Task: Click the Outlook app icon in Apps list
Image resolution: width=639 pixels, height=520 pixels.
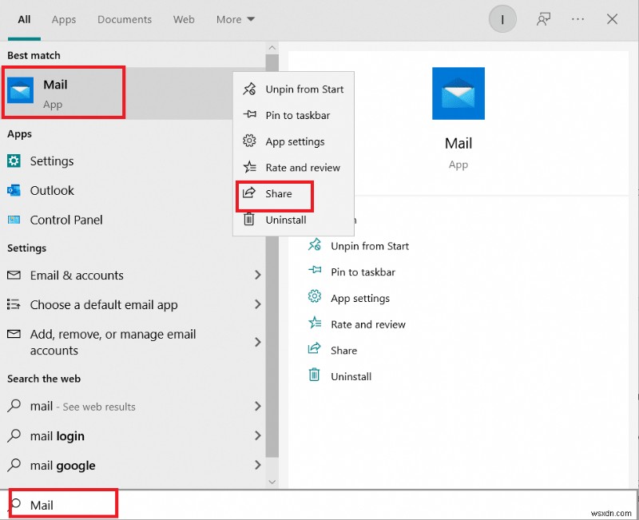Action: [14, 190]
